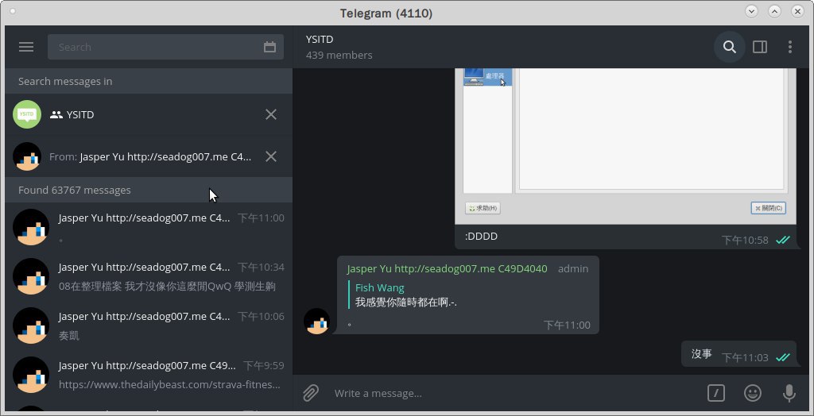Start voice recording with the microphone
The width and height of the screenshot is (814, 416).
tap(789, 393)
